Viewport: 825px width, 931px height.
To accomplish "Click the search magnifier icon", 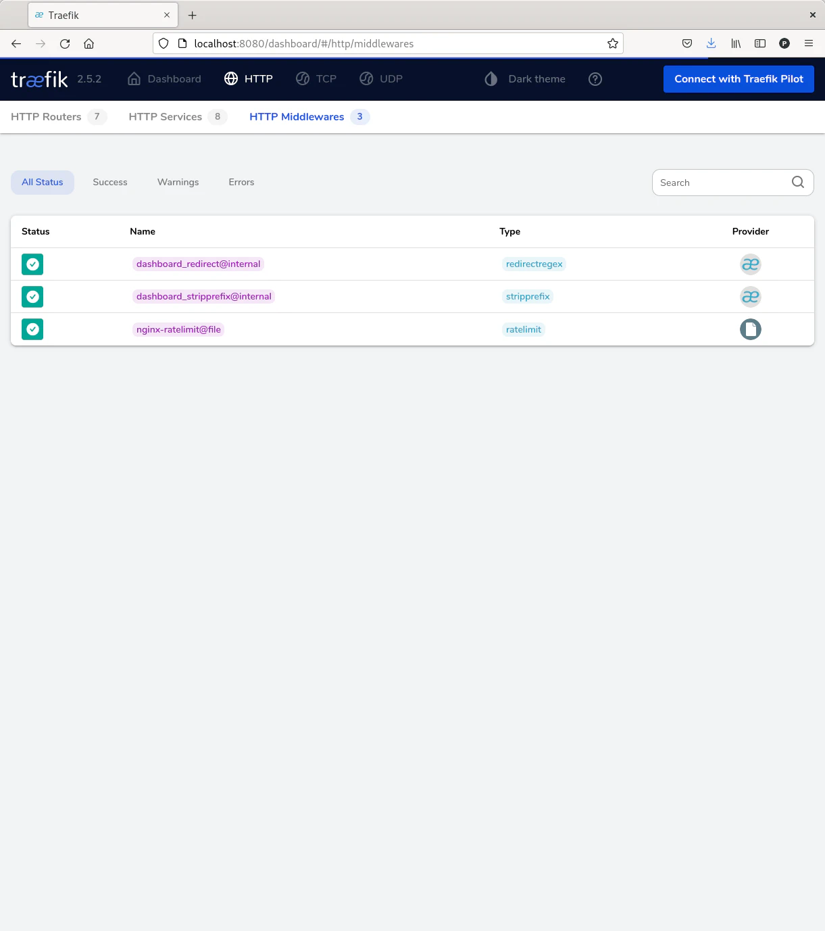I will point(797,183).
